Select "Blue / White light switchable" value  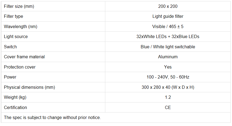168,47
